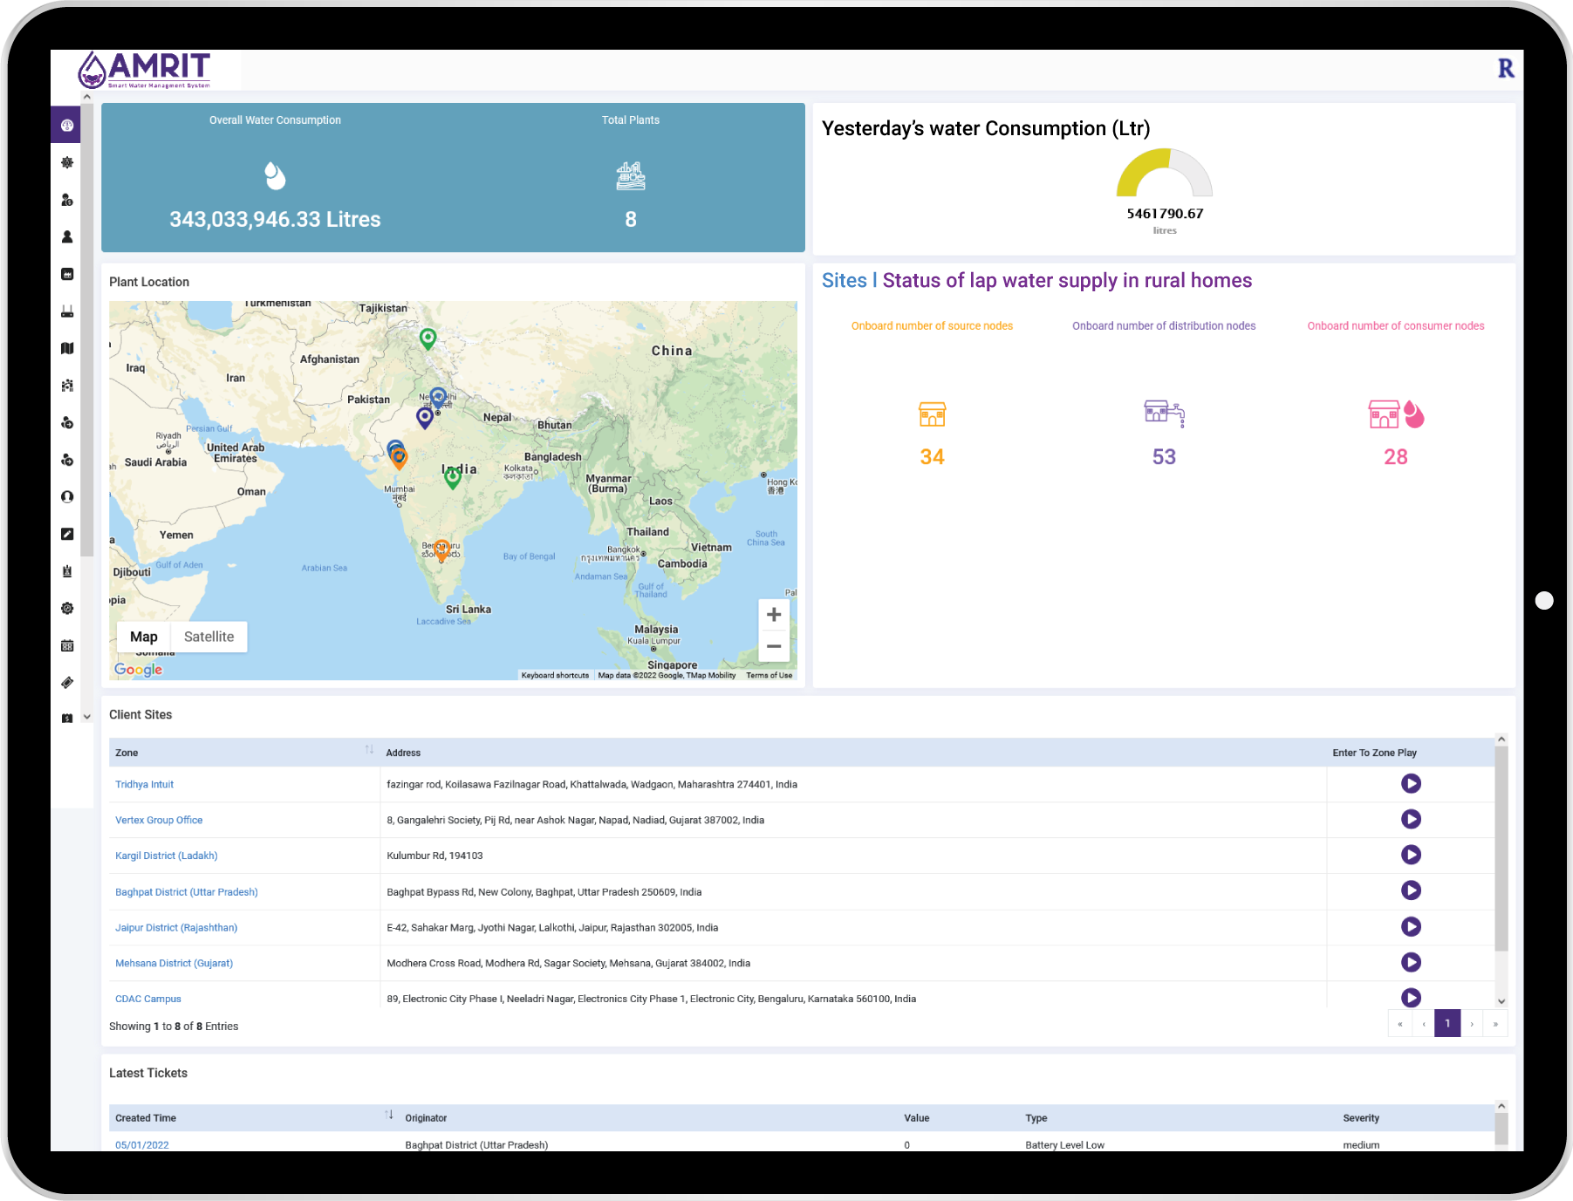This screenshot has width=1573, height=1201.
Task: Select the map icon in the left sidebar
Action: click(x=67, y=348)
